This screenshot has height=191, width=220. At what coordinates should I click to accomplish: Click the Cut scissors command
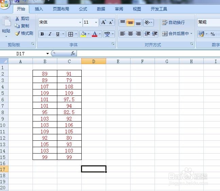point(22,19)
